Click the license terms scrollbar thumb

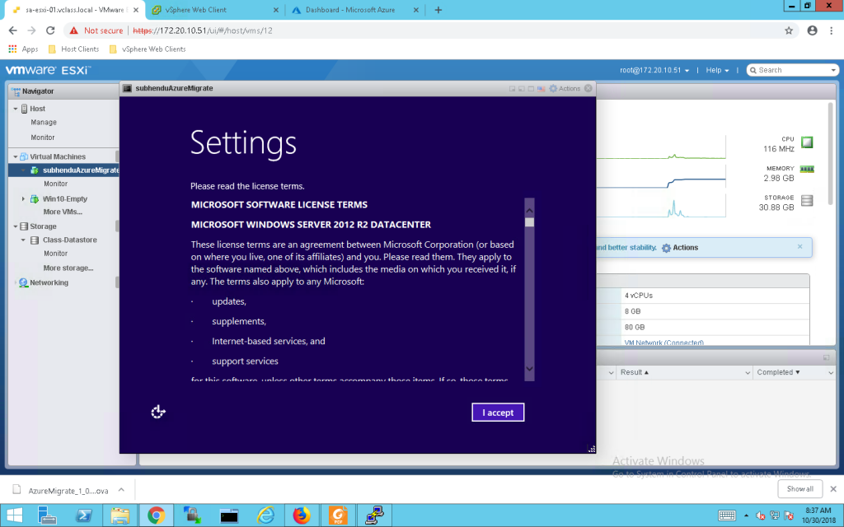[529, 222]
